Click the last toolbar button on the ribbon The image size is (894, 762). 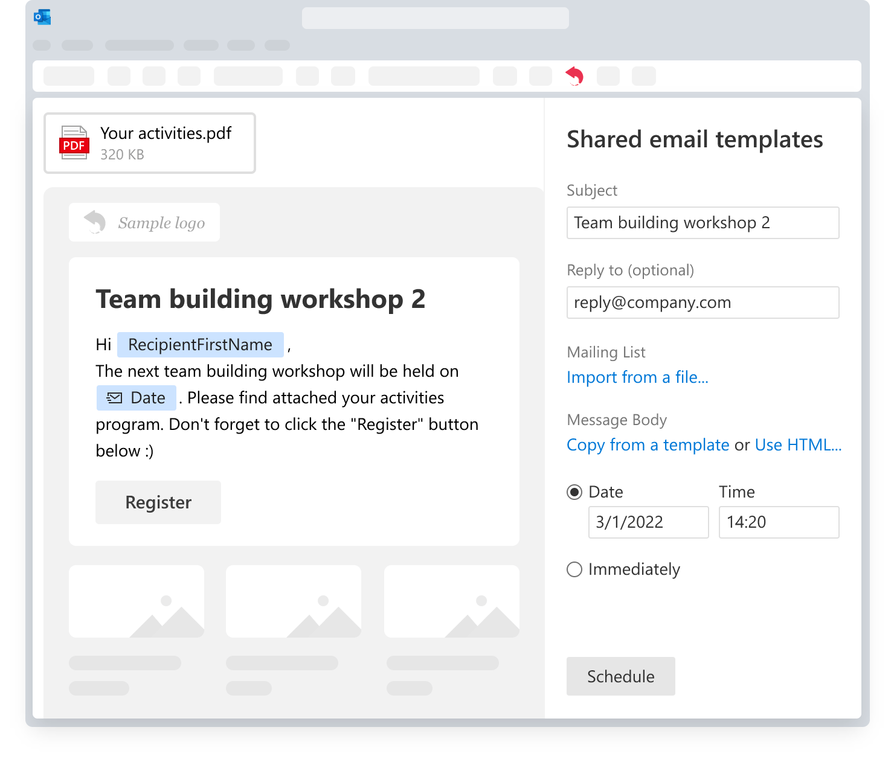coord(643,76)
